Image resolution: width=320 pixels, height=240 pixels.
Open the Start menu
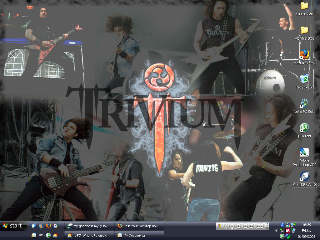click(13, 226)
